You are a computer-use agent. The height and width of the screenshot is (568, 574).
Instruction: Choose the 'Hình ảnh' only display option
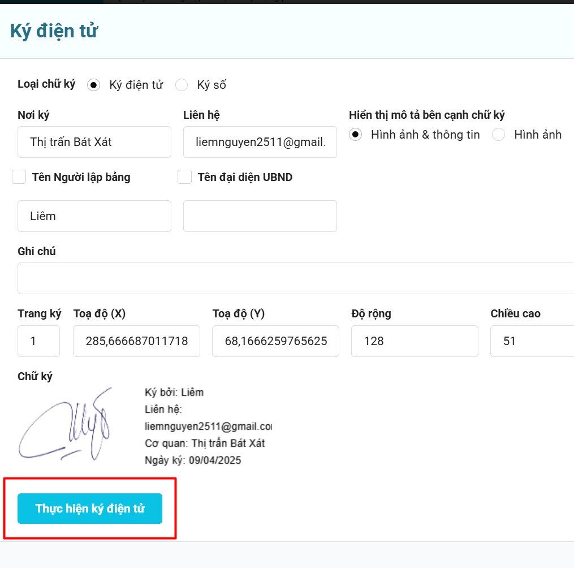point(499,135)
